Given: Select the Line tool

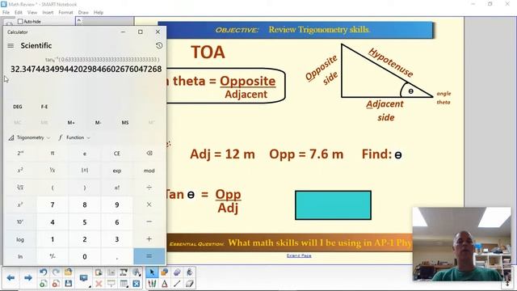Looking at the screenshot, I should point(177,284).
